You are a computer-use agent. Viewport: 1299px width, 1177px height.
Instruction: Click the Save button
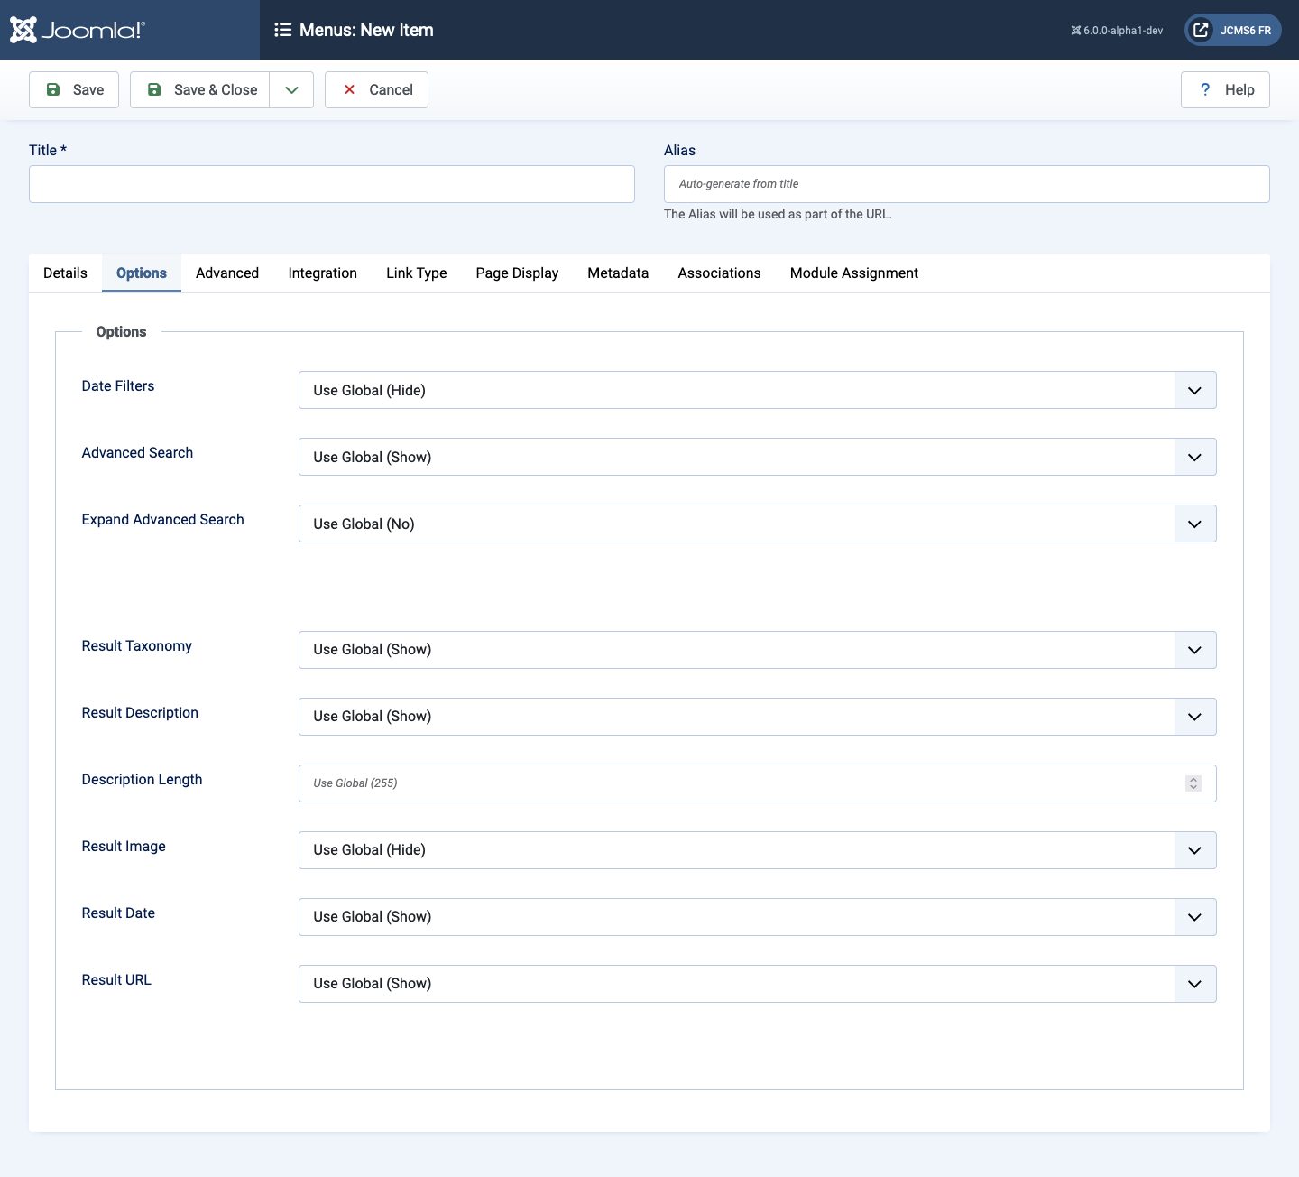[74, 89]
